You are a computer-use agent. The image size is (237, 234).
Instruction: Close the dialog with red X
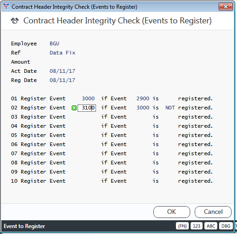226,7
